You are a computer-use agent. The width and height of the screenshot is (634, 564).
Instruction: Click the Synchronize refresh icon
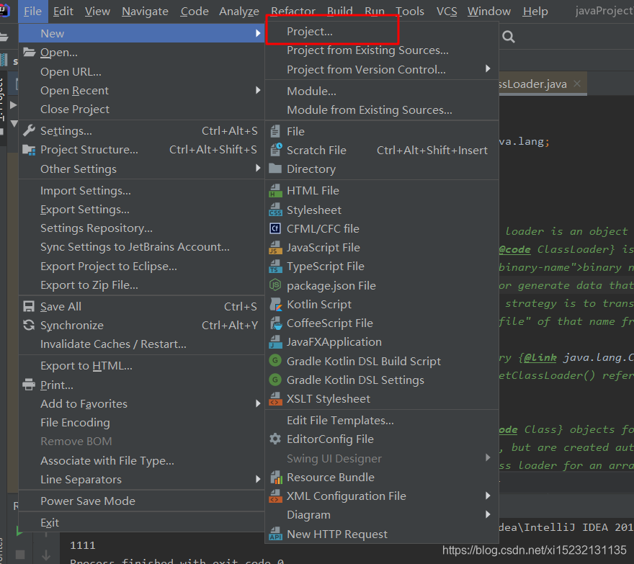29,325
